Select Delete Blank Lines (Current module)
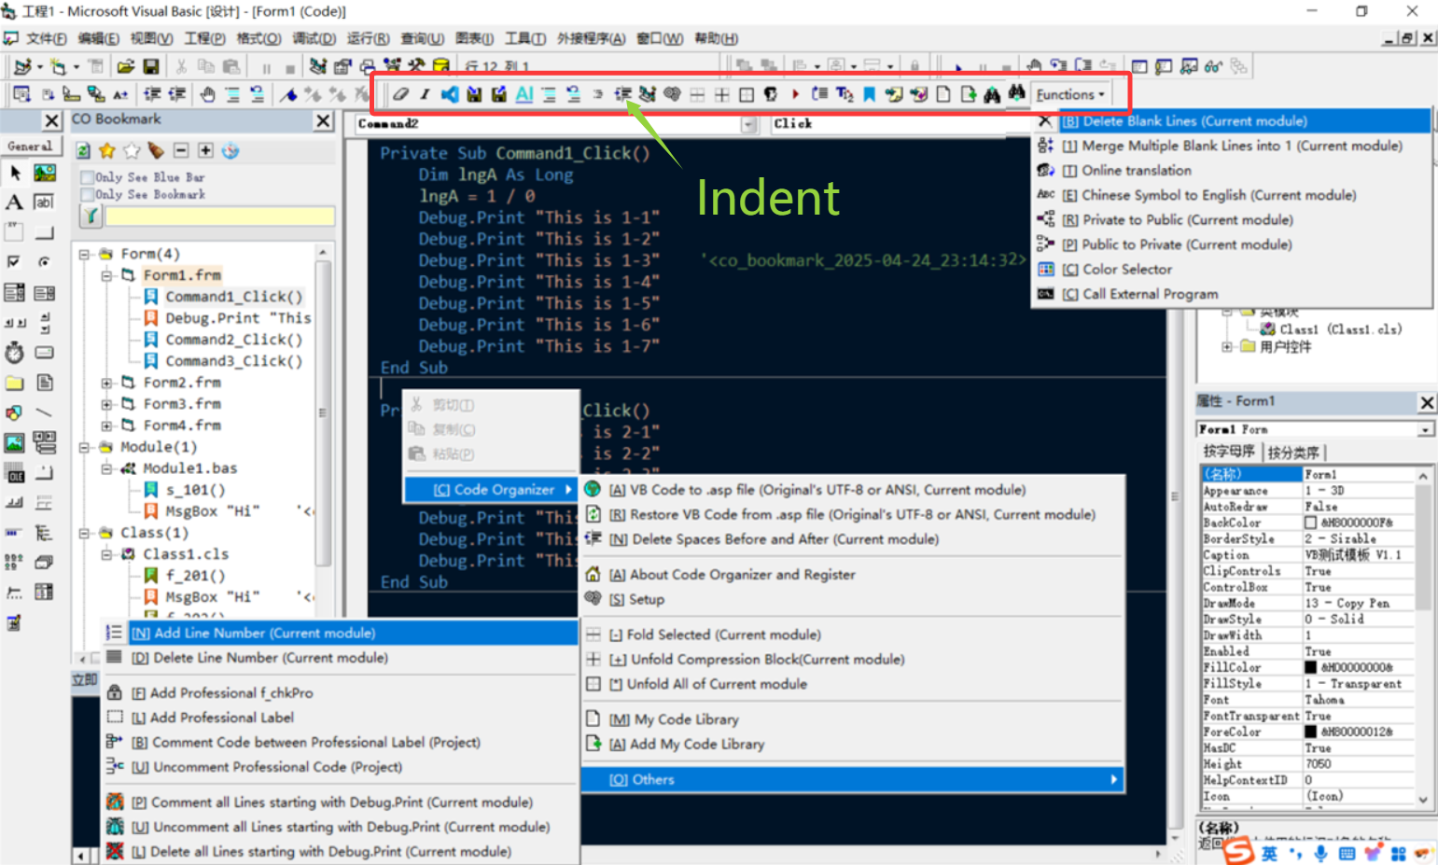This screenshot has height=865, width=1438. [x=1232, y=121]
